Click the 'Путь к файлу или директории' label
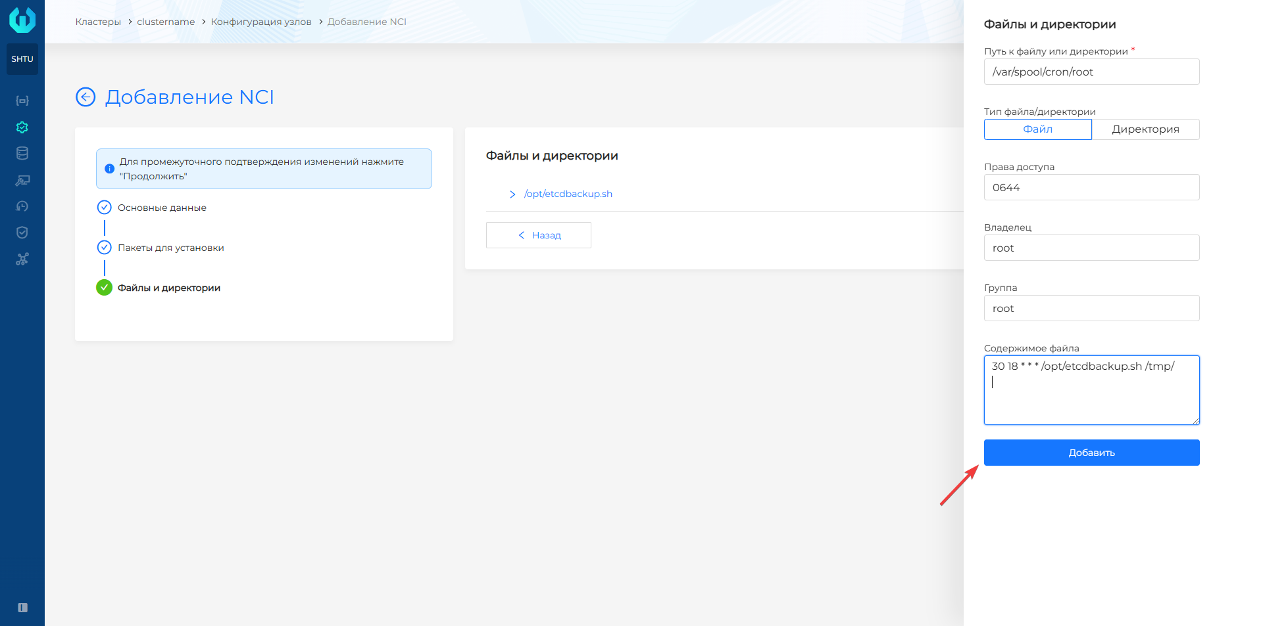Viewport: 1263px width, 626px height. pyautogui.click(x=1056, y=51)
